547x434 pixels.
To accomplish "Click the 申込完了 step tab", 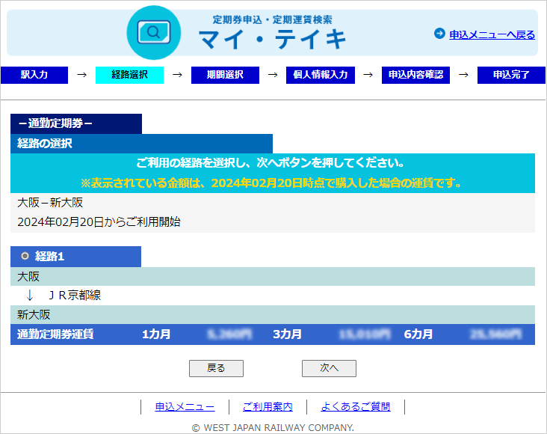I will click(511, 75).
